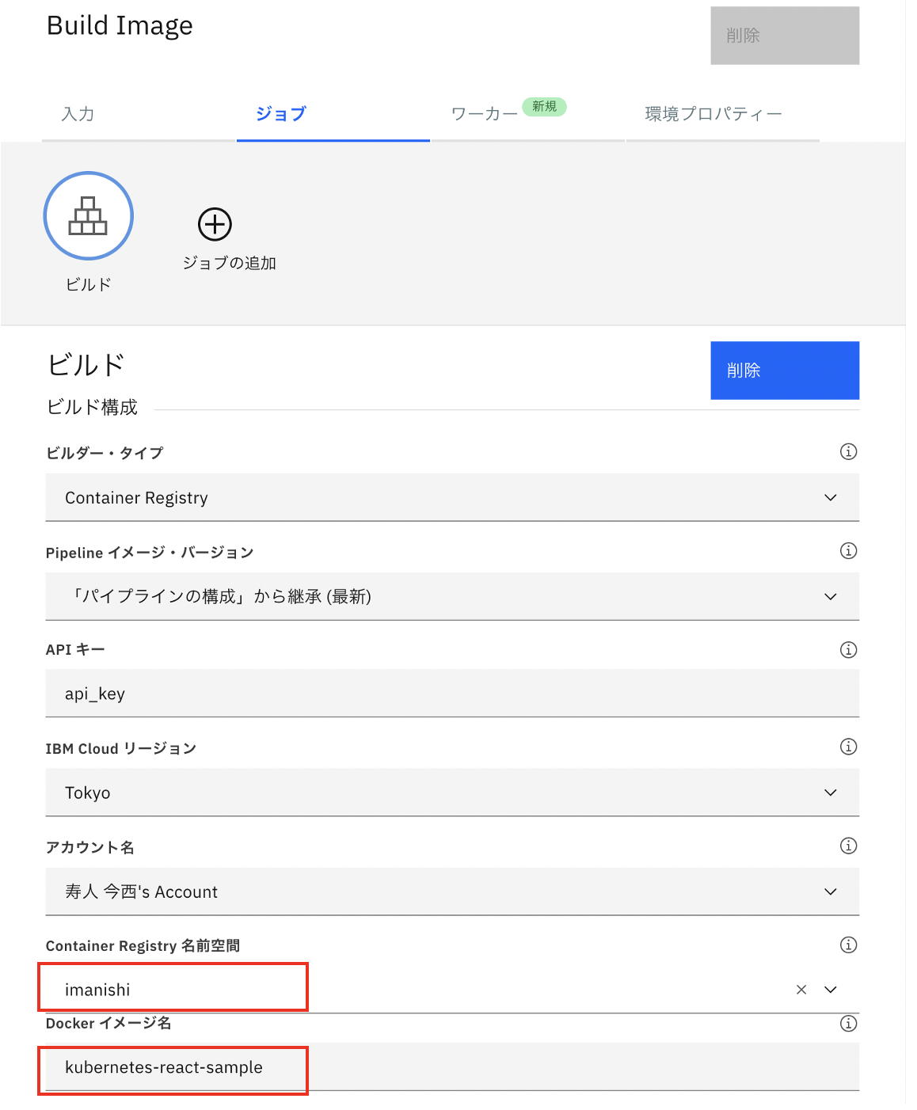Open the info icon for API キー

[848, 649]
